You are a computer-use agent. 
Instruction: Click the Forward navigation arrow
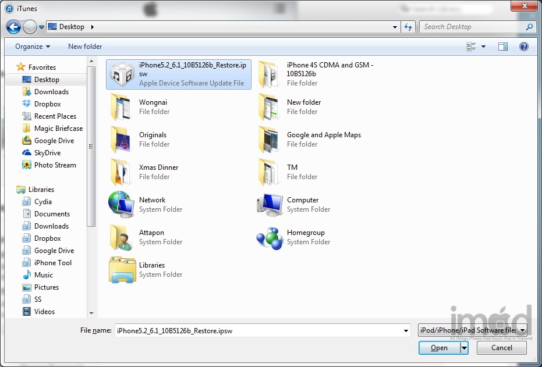click(30, 27)
